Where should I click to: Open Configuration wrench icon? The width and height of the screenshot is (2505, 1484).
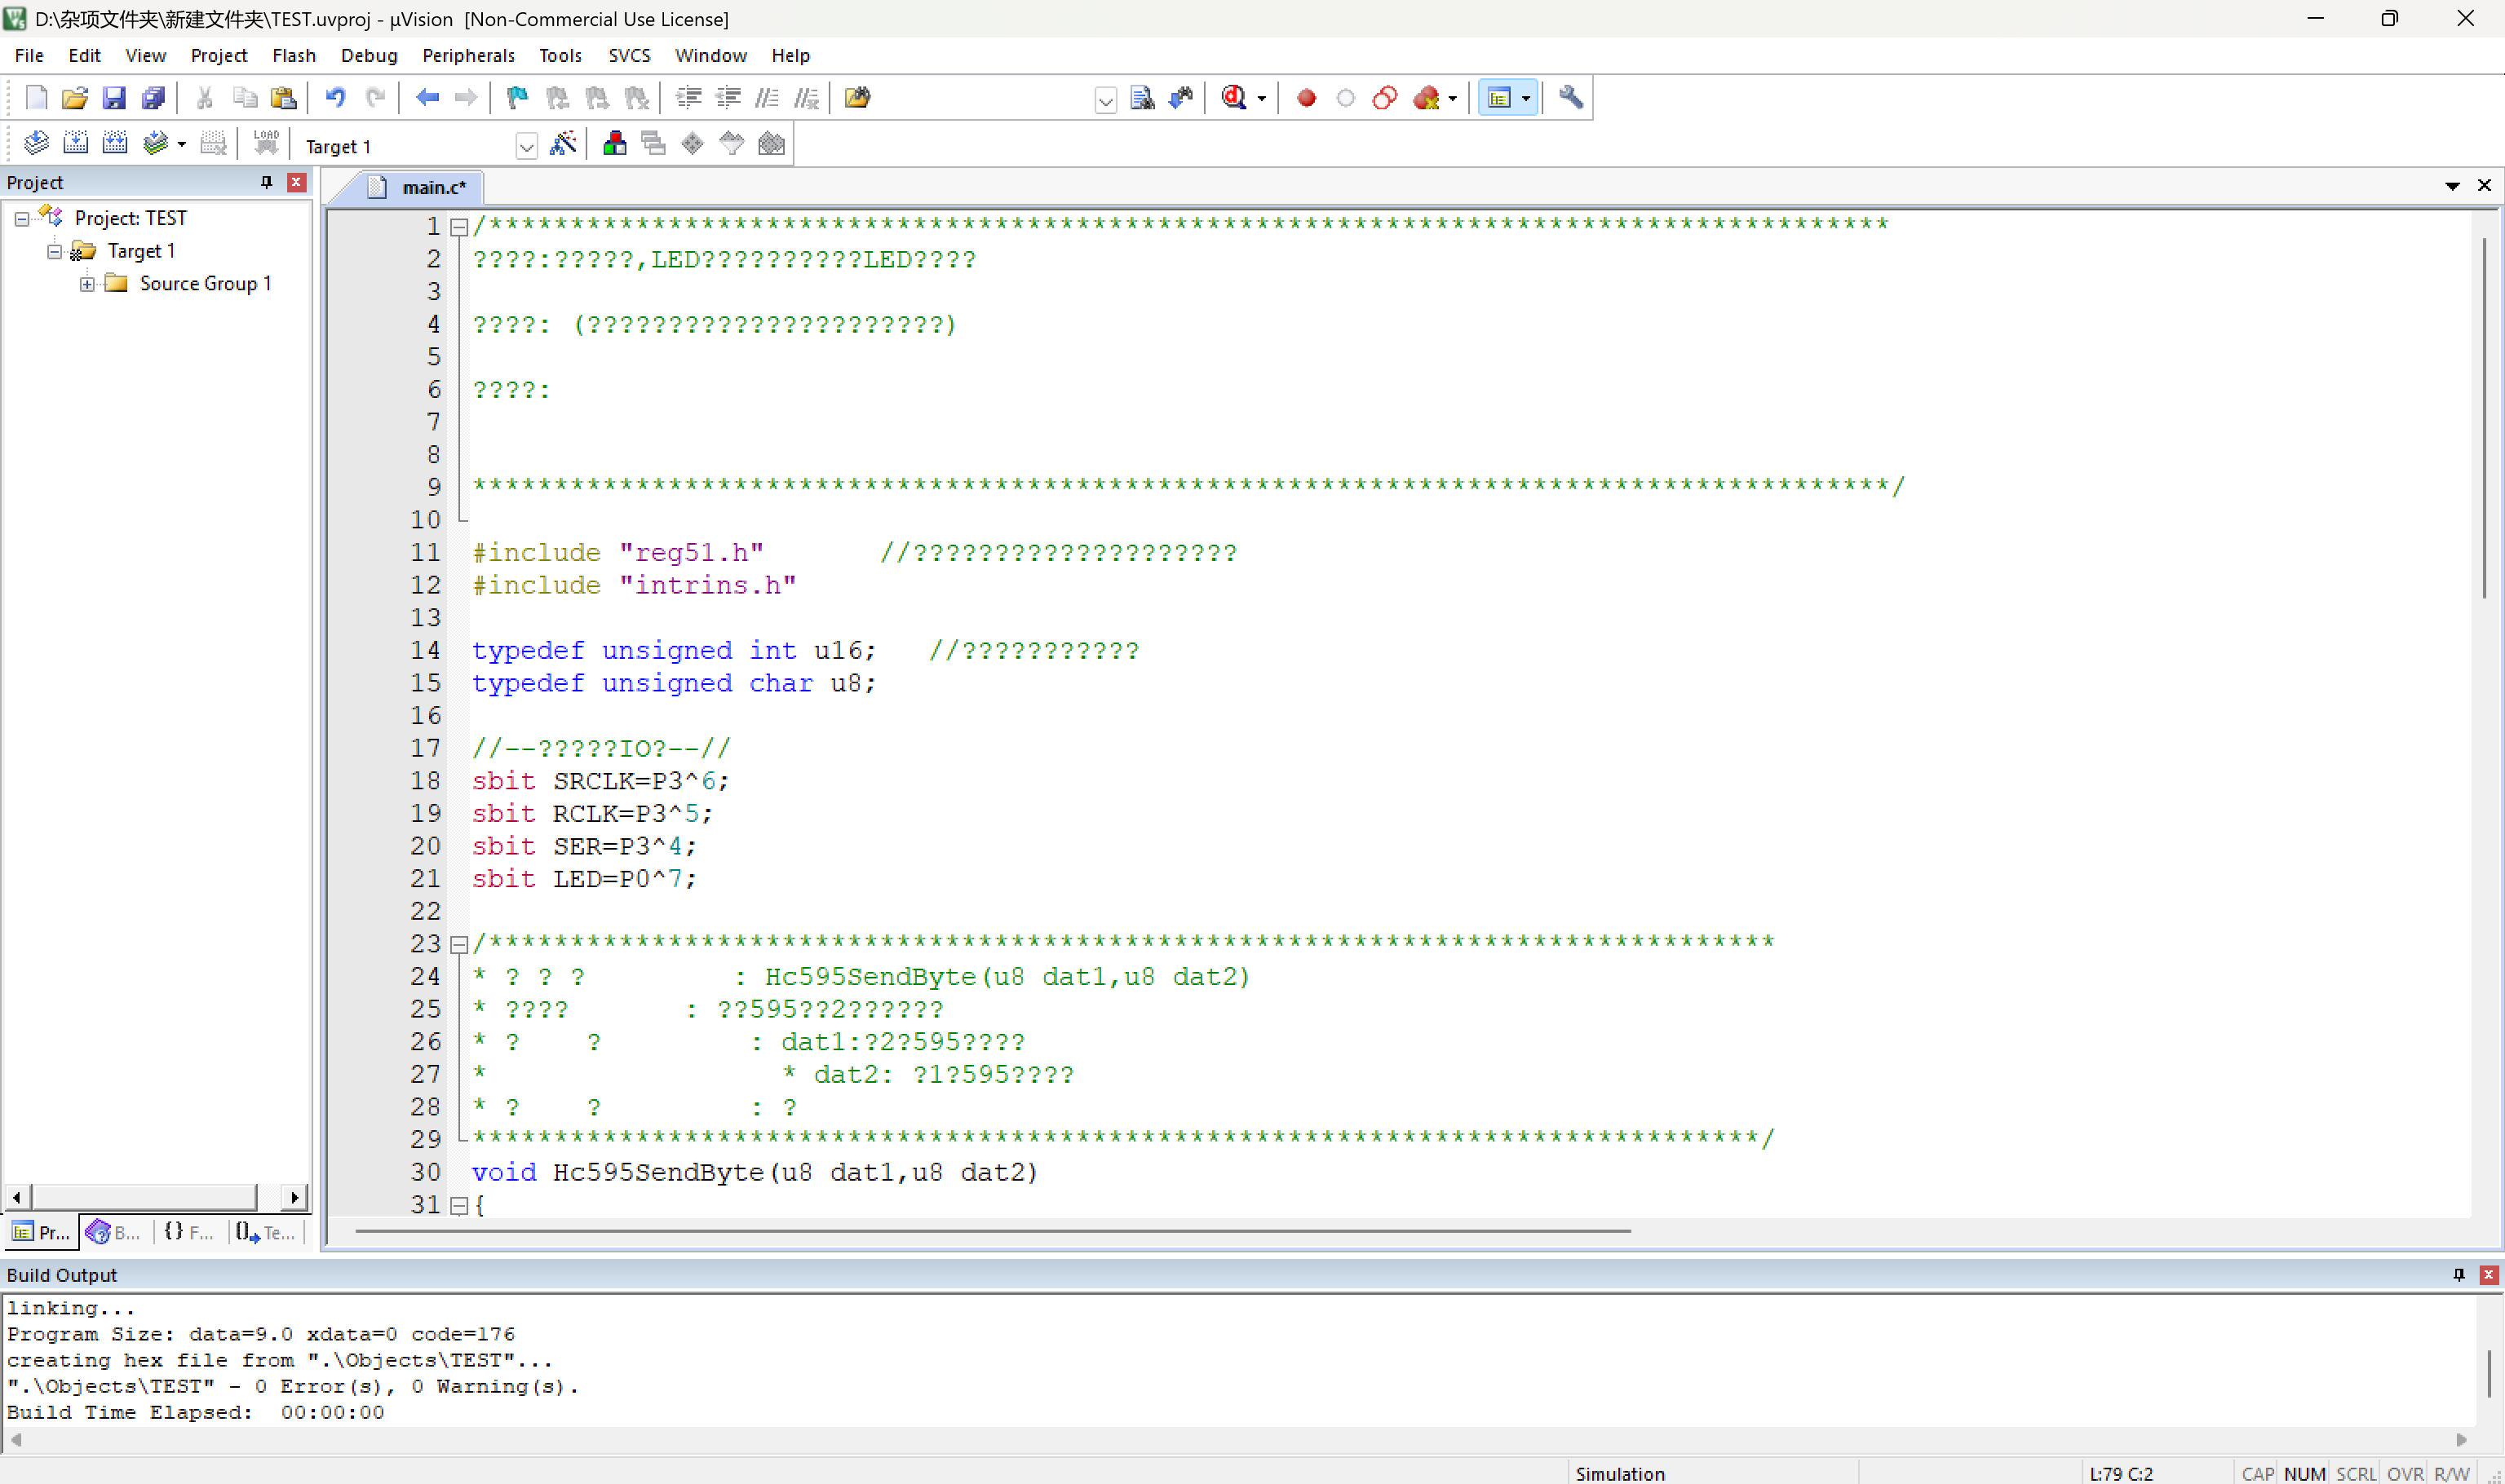pos(1569,98)
